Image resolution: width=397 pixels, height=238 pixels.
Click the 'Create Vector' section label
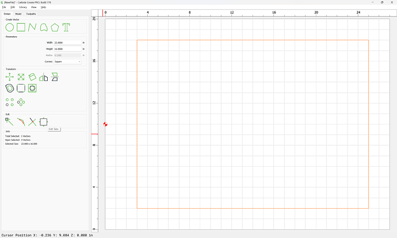pos(13,20)
